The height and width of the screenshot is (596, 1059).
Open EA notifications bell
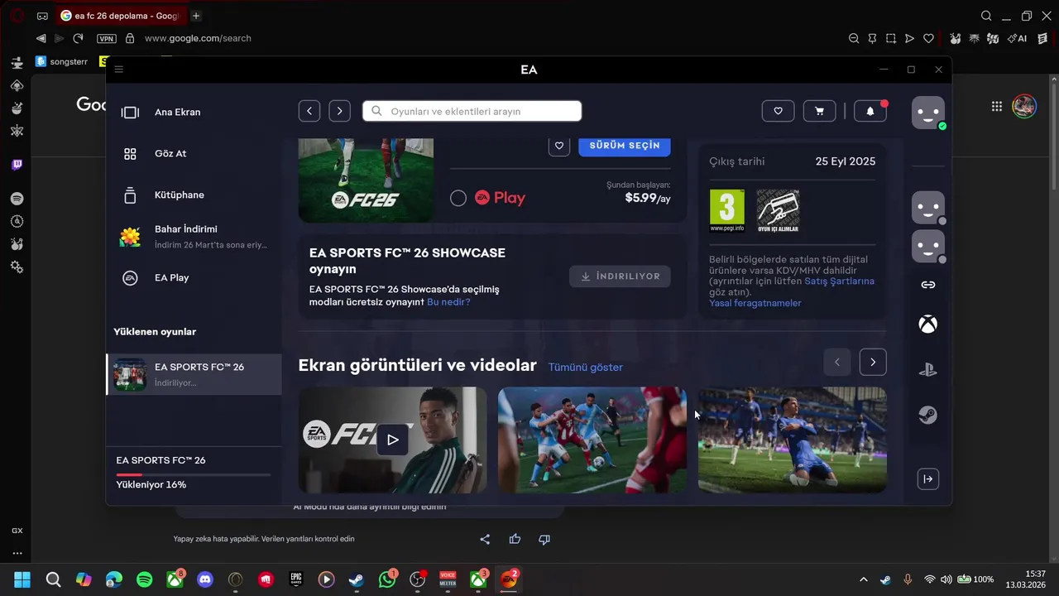(870, 111)
